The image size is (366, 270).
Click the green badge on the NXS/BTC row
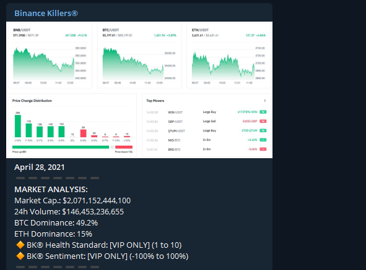tap(263, 140)
